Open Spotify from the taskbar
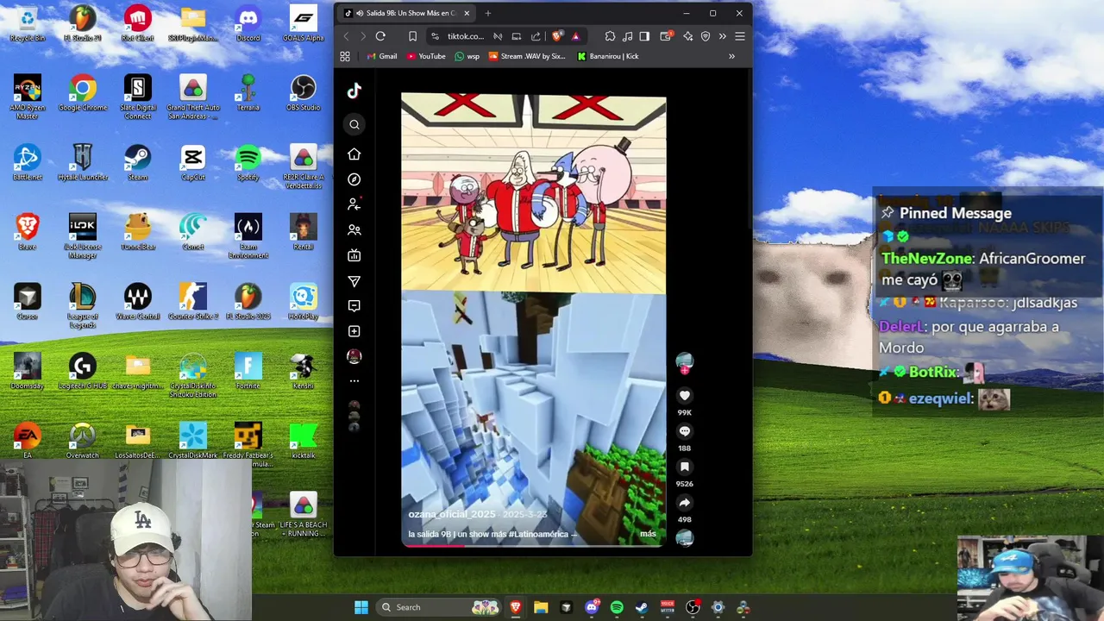Screen dimensions: 1104x621 coord(617,607)
